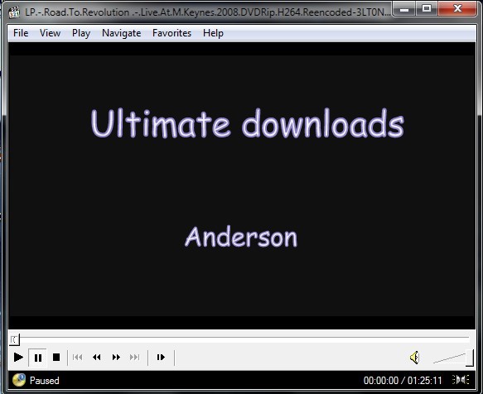Skip to next chapter icon

pyautogui.click(x=134, y=358)
